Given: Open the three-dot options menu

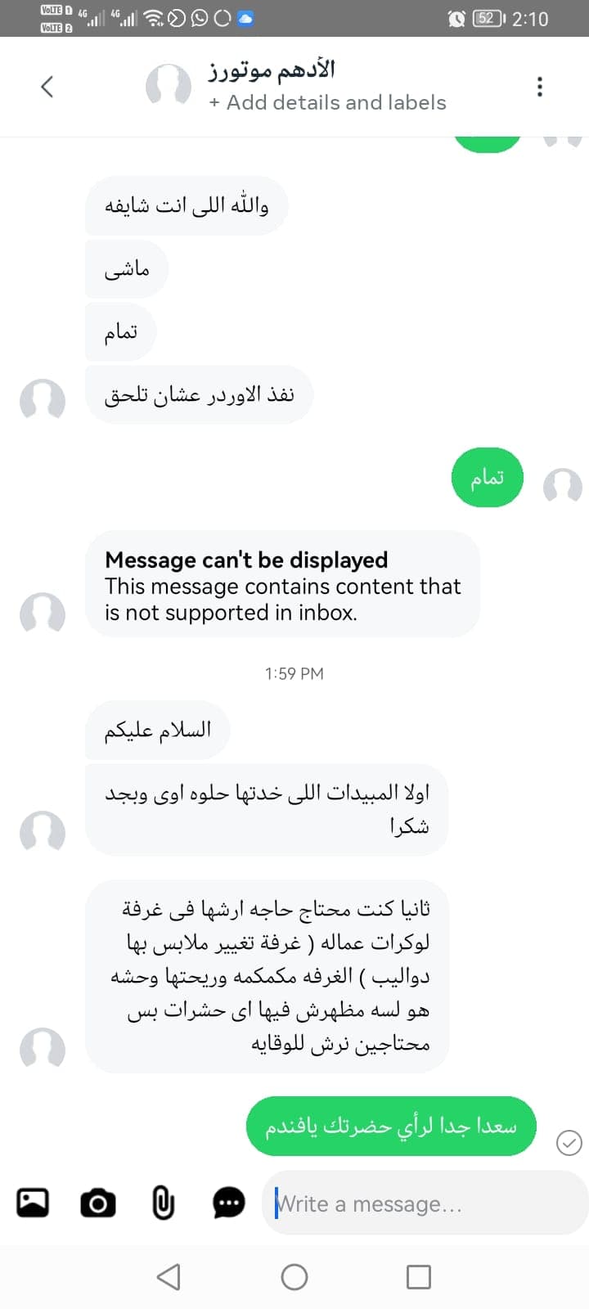Looking at the screenshot, I should (x=539, y=85).
